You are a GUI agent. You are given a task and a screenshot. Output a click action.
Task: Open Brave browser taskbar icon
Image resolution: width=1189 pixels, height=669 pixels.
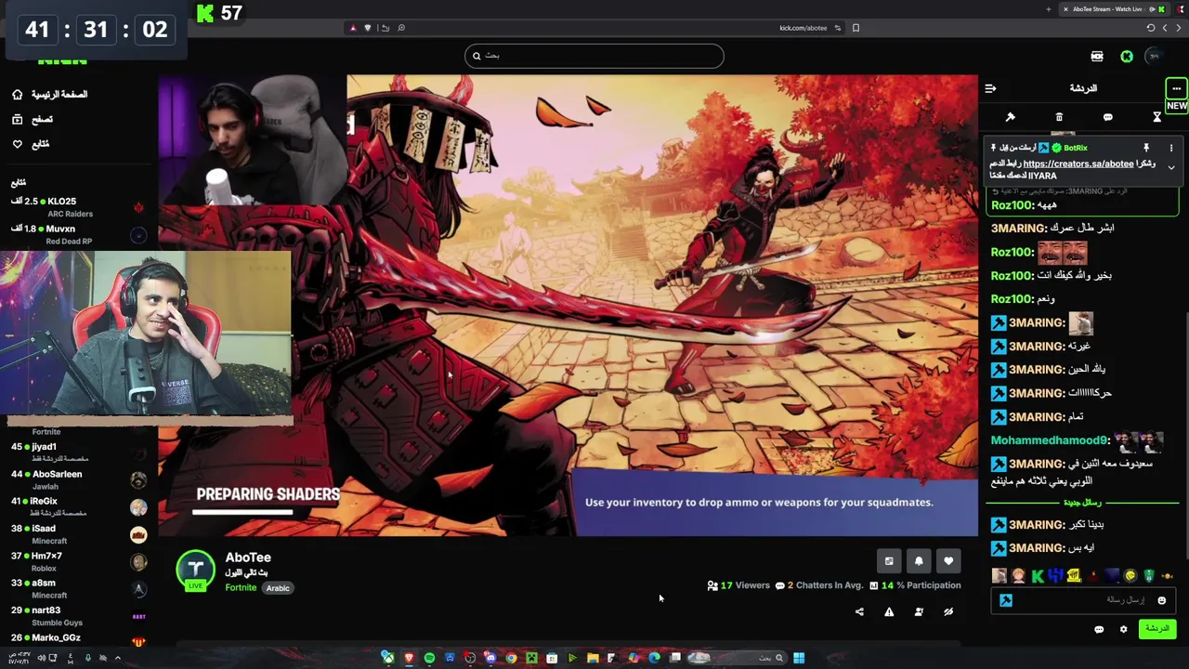[409, 658]
